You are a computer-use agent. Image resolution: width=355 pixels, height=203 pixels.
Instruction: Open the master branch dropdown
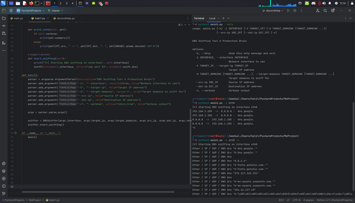(x=55, y=11)
